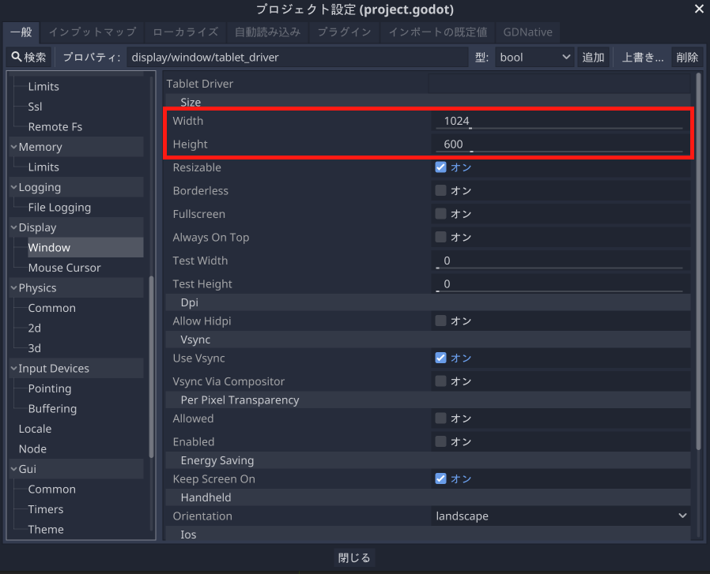Click the property path input field
The image size is (710, 574).
click(x=296, y=58)
